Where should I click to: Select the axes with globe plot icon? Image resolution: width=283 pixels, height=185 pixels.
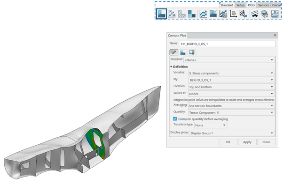233,14
